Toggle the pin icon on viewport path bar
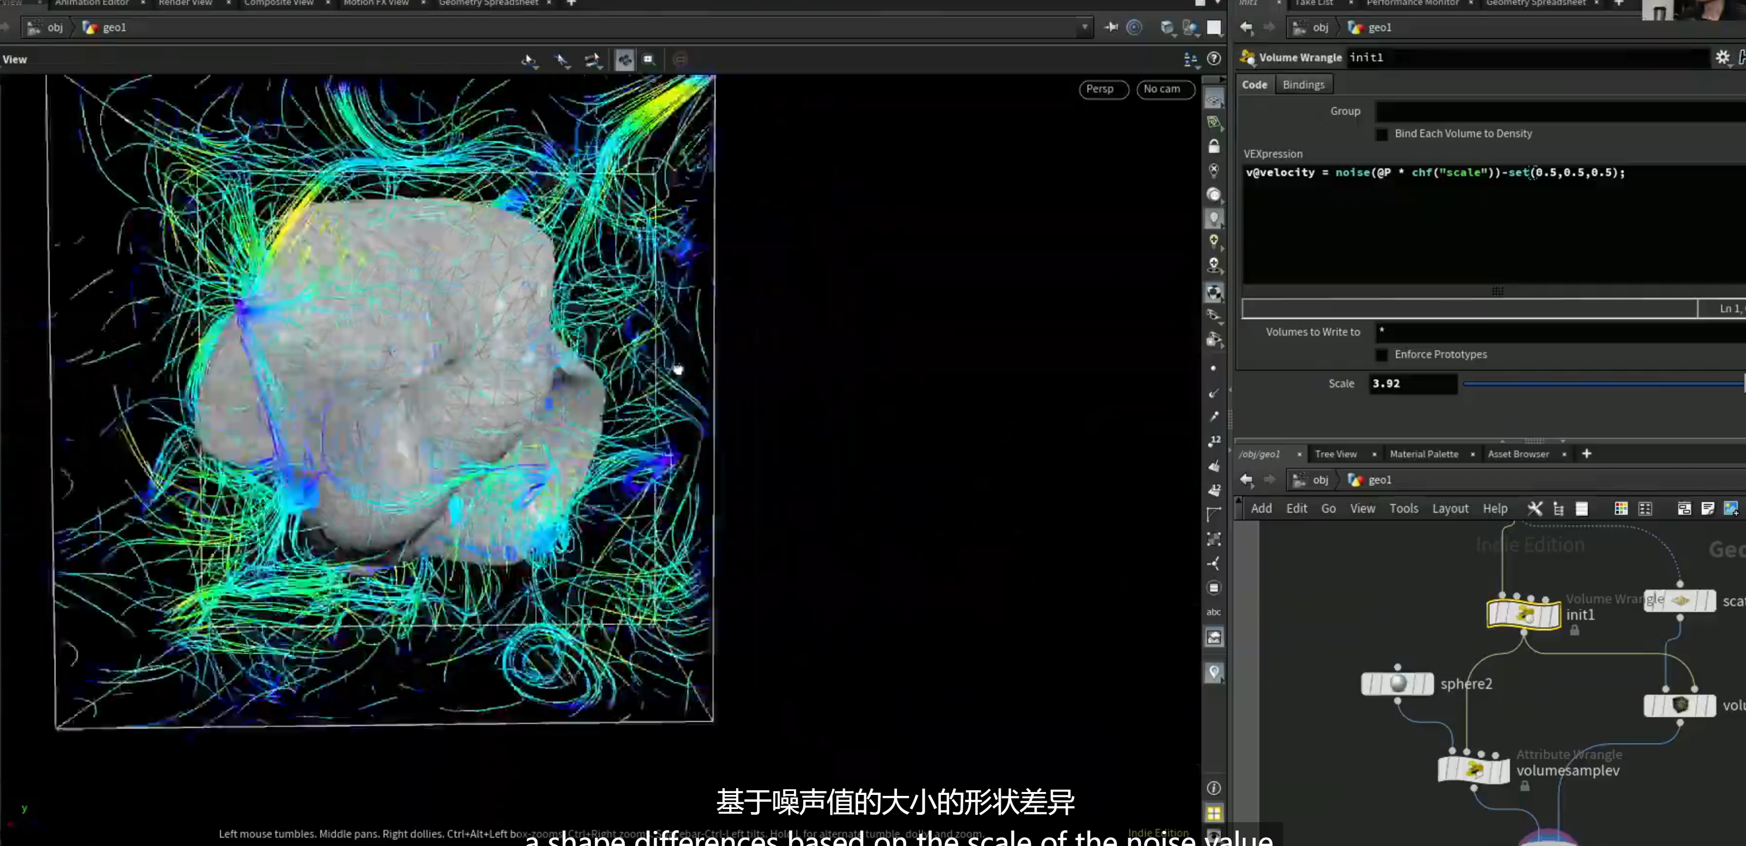 [1111, 28]
